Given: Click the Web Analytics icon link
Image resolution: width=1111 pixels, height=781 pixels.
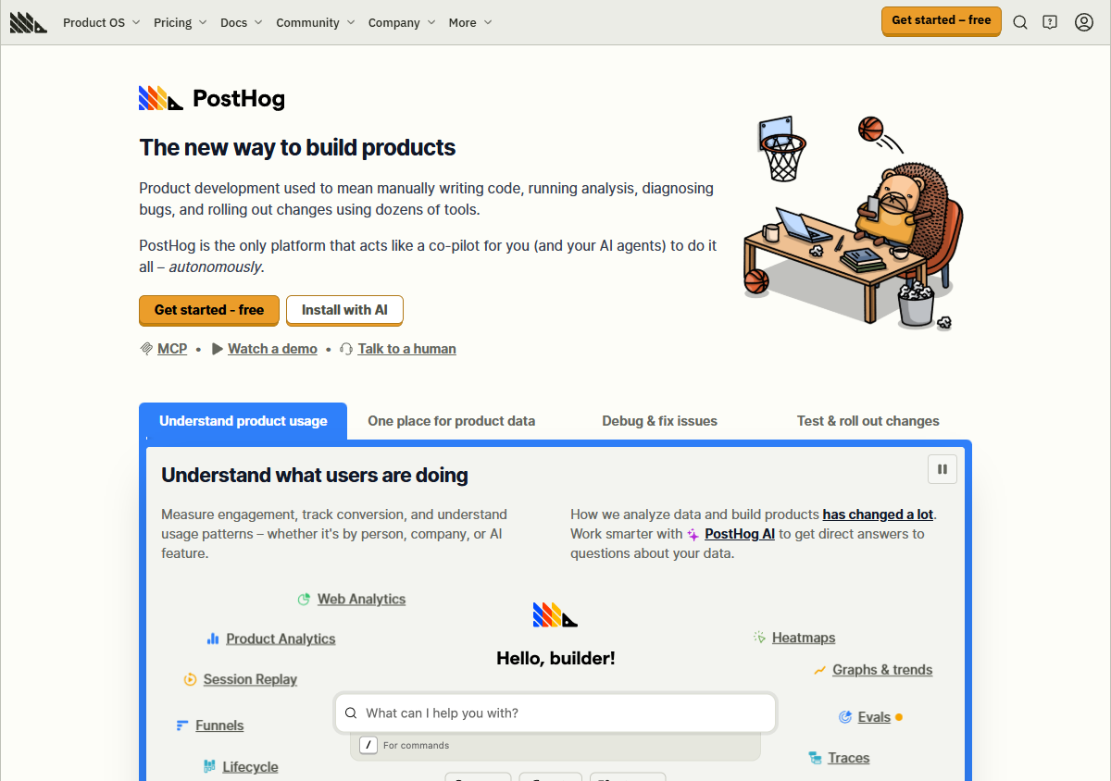Looking at the screenshot, I should tap(304, 600).
